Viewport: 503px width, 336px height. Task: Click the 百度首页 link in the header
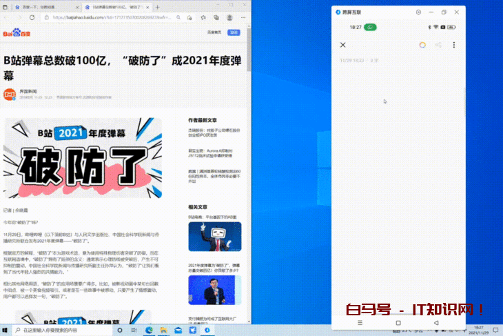214,32
